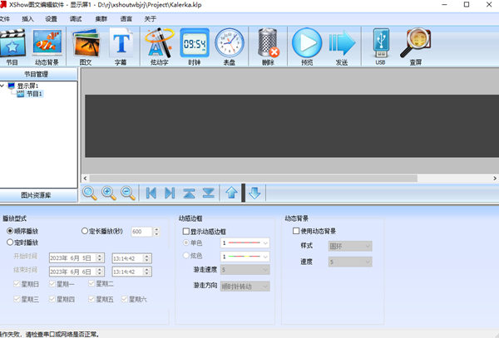Open the 插入 menu
Image resolution: width=499 pixels, height=338 pixels.
(x=27, y=19)
